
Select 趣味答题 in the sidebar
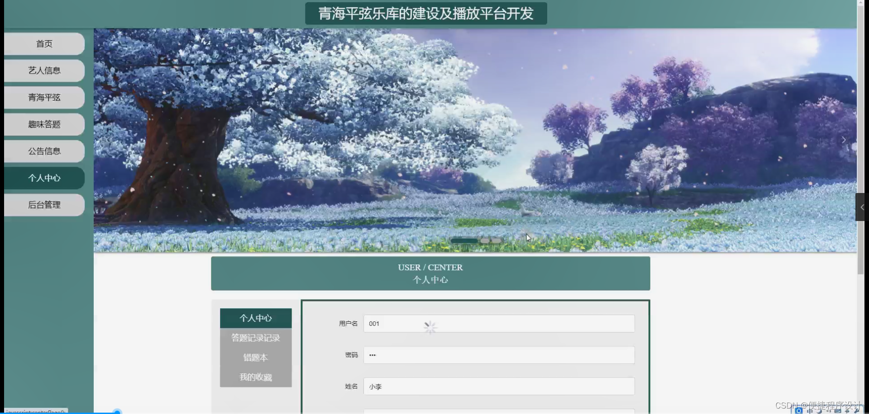point(44,124)
